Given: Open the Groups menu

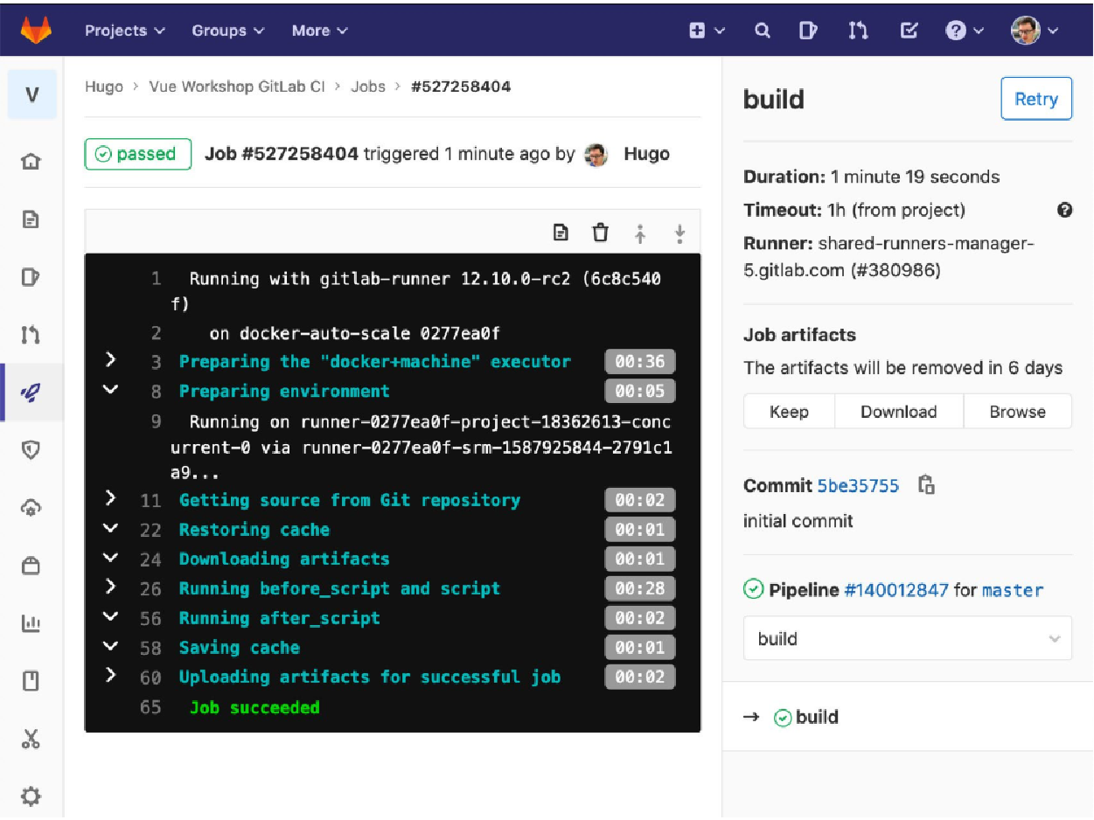Looking at the screenshot, I should click(228, 31).
